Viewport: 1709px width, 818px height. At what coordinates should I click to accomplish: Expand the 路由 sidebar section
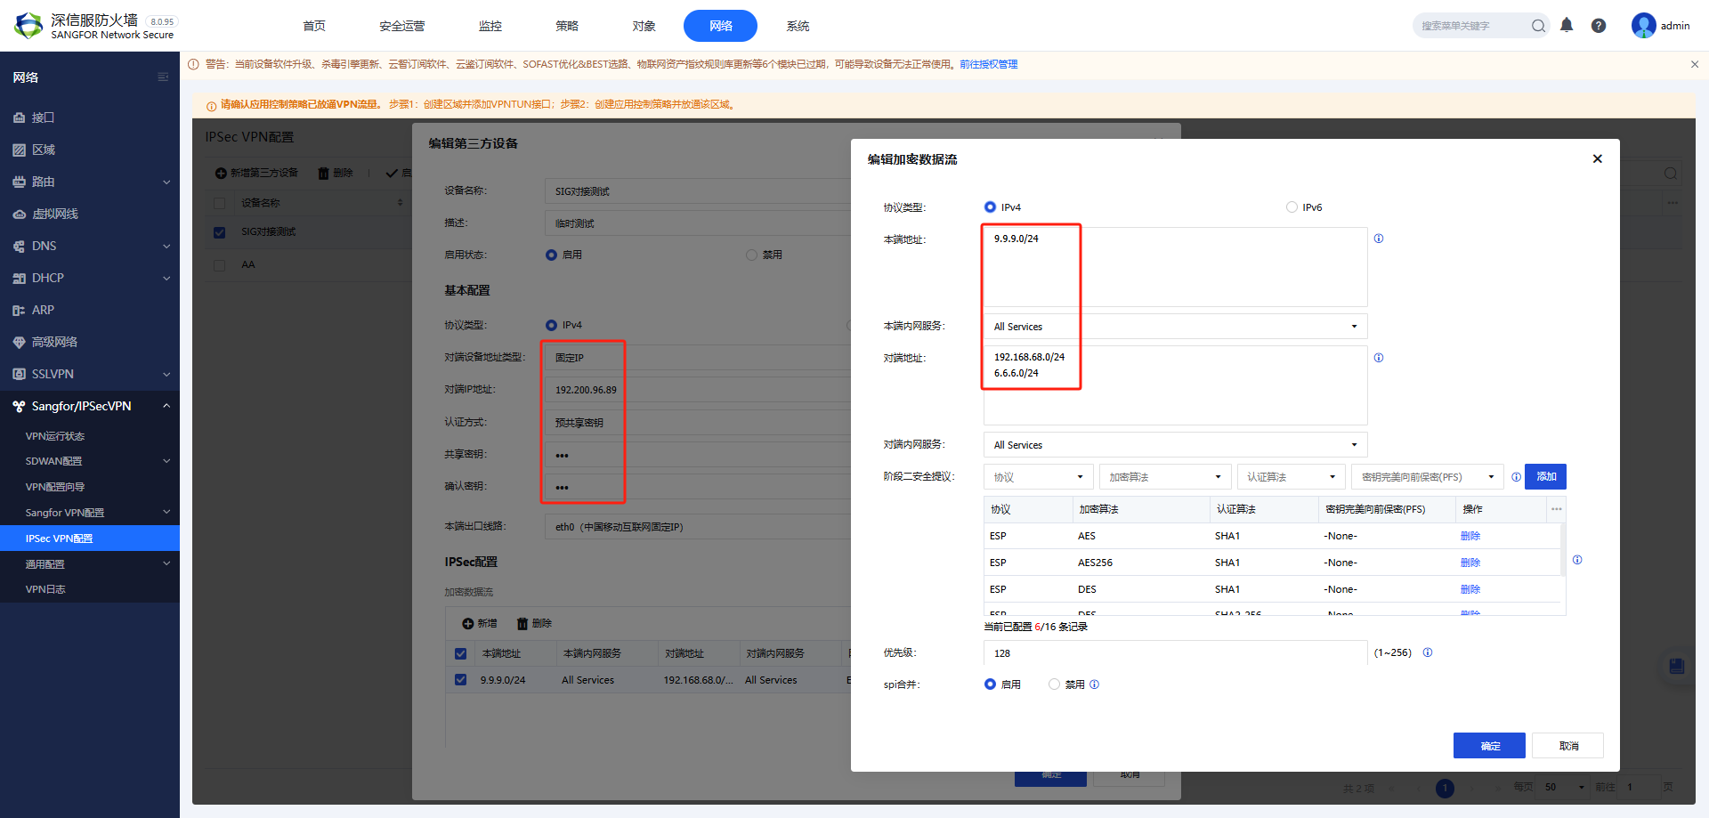90,182
